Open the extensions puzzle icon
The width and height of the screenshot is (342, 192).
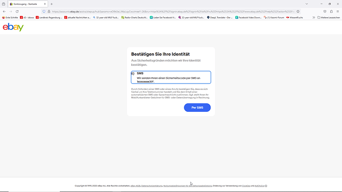tap(331, 11)
